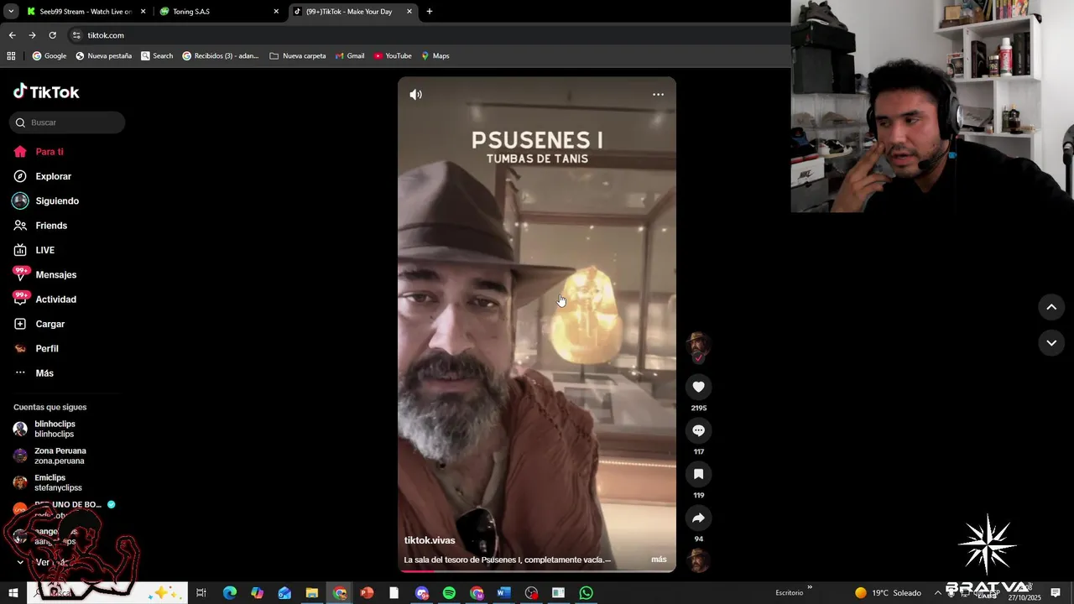The image size is (1074, 604).
Task: Open the tab search dropdown arrow
Action: 11,12
